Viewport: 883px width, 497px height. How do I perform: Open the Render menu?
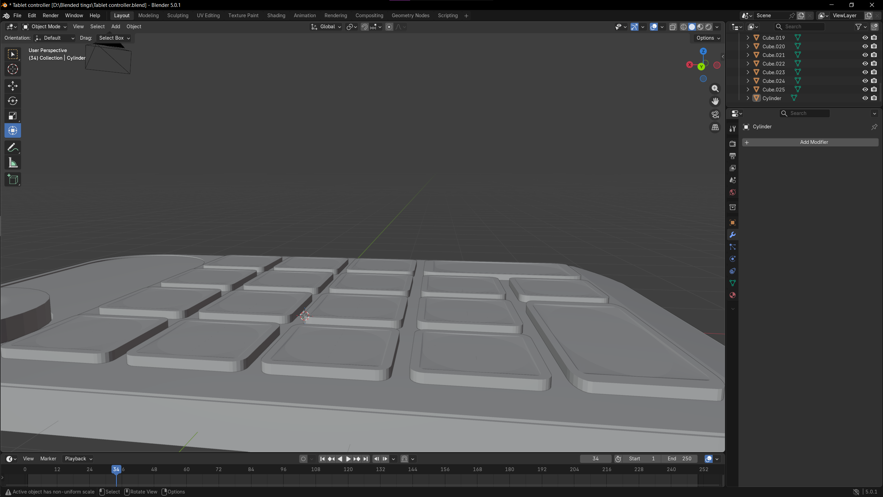pyautogui.click(x=50, y=16)
